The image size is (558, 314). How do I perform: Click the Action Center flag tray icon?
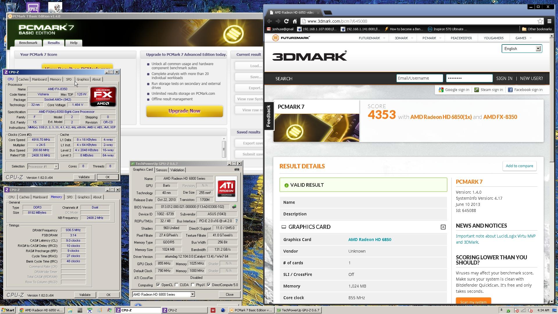516,310
